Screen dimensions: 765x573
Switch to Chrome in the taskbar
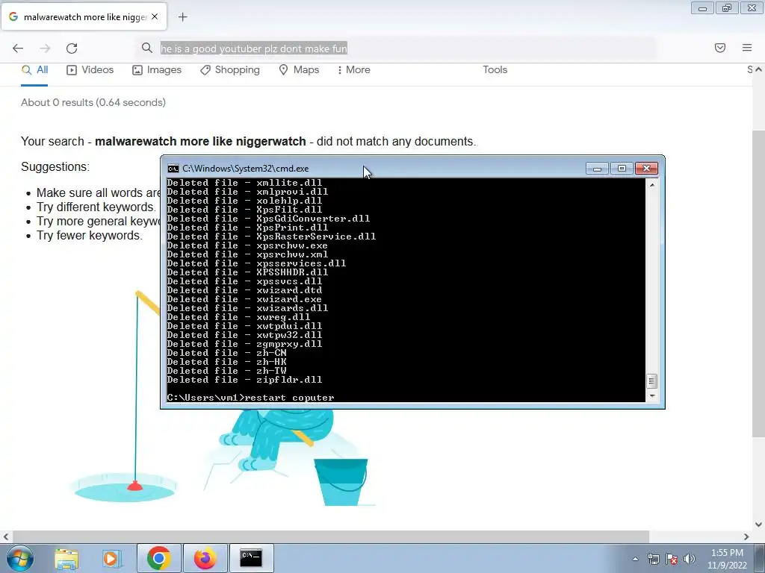pyautogui.click(x=158, y=558)
